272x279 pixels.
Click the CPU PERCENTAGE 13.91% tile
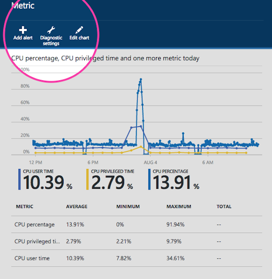click(174, 180)
